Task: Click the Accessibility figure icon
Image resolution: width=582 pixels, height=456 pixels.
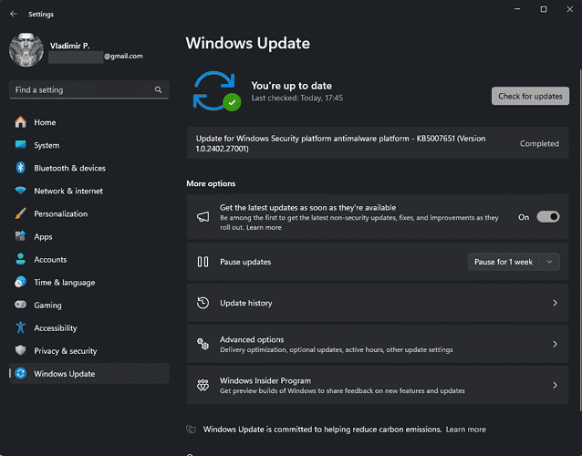Action: [x=20, y=328]
